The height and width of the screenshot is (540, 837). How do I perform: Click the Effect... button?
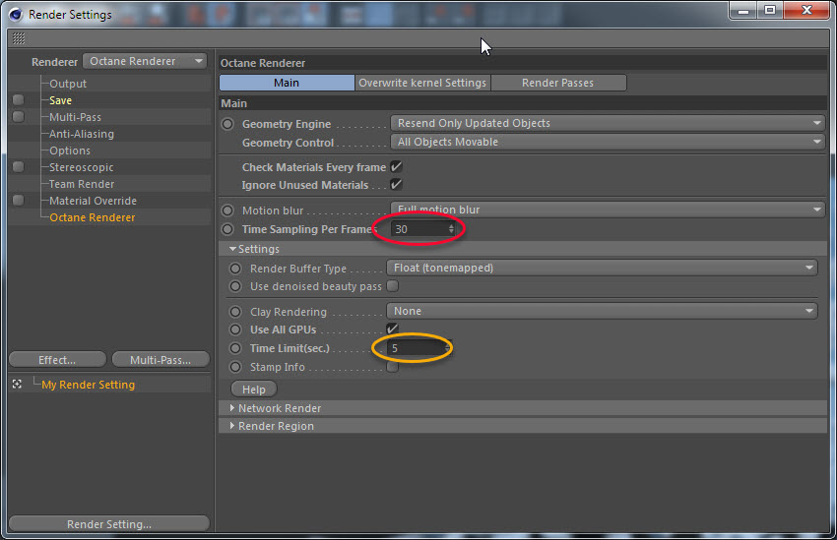coord(58,360)
